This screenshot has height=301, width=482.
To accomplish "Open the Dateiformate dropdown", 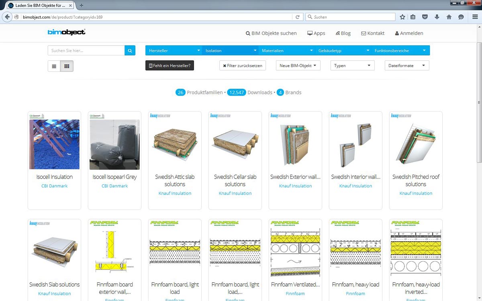I will point(406,65).
